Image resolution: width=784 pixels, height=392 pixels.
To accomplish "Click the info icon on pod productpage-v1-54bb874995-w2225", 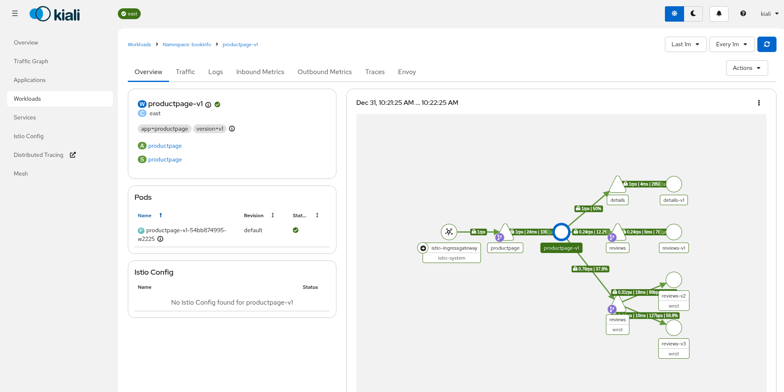I will pos(161,239).
